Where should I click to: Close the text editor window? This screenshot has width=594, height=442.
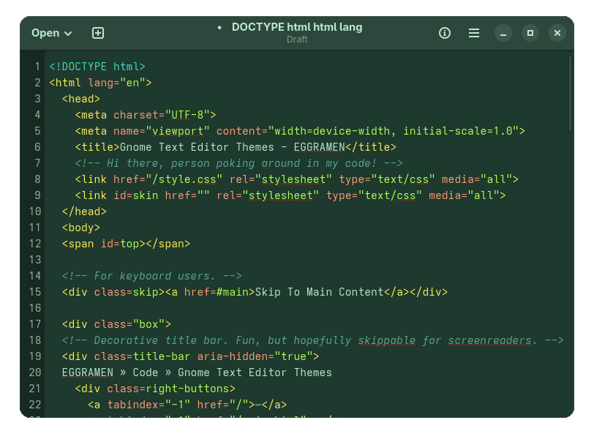tap(557, 33)
